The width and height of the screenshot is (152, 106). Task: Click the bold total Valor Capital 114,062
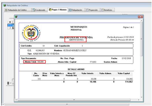pyautogui.click(x=129, y=82)
